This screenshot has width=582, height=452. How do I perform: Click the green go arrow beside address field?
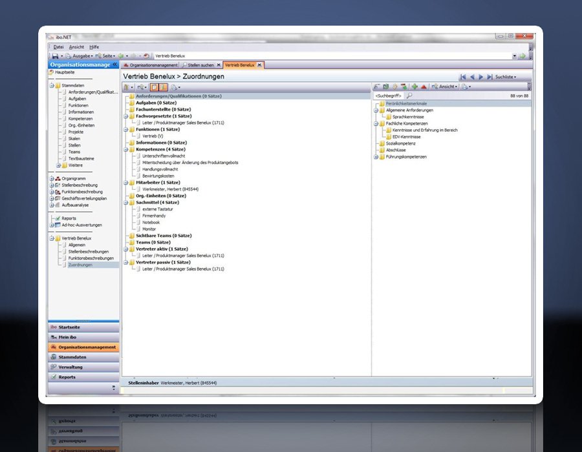[x=523, y=56]
